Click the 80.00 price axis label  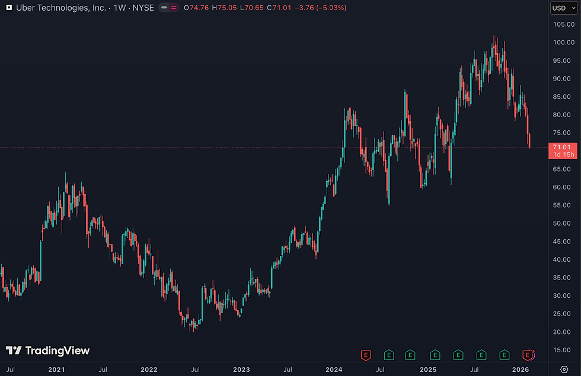point(562,115)
